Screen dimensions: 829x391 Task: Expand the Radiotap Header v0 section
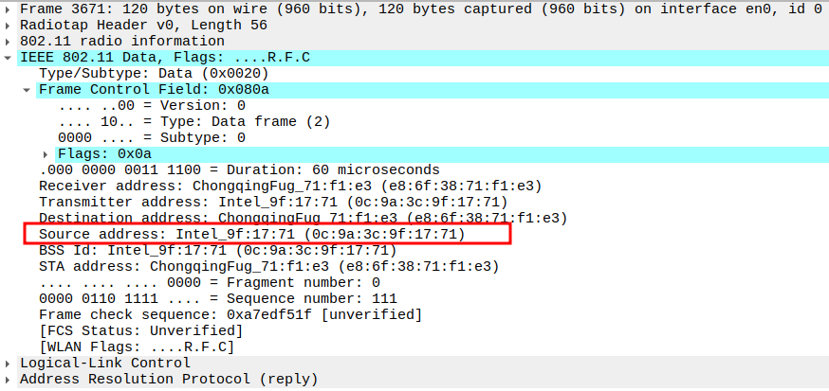click(x=9, y=25)
